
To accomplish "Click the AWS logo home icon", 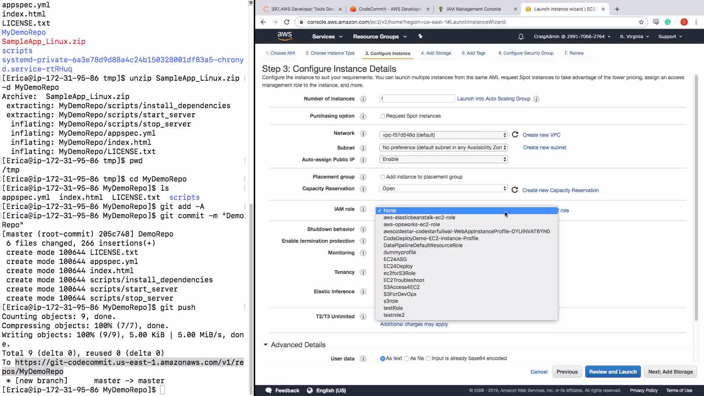I will [x=285, y=36].
